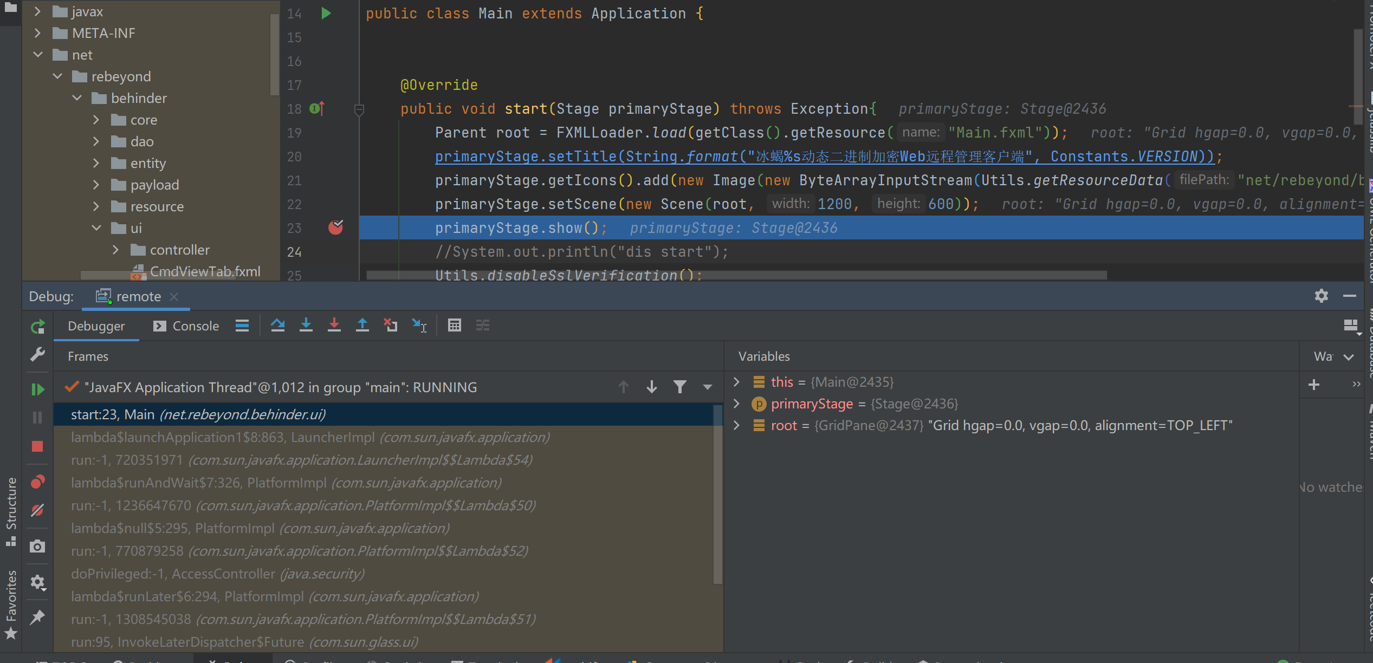The width and height of the screenshot is (1373, 663).
Task: Expand the payload folder
Action: pos(96,185)
